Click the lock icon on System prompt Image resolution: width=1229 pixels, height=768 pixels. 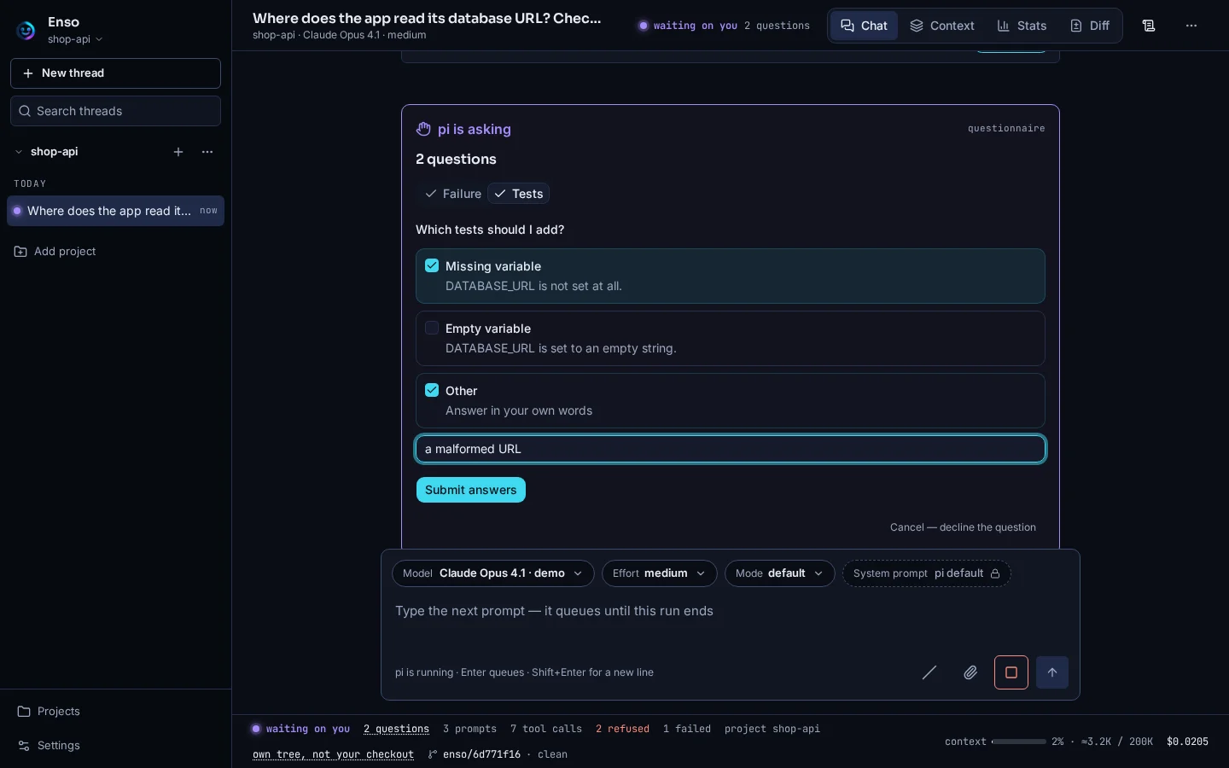(995, 573)
